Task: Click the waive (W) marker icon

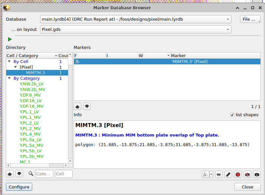Action: [x=219, y=174]
